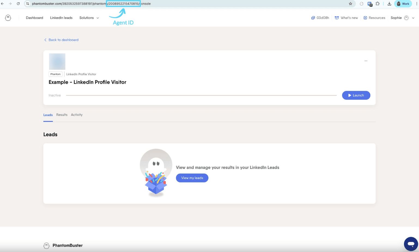419x252 pixels.
Task: Click the Sophie user avatar icon
Action: click(406, 18)
